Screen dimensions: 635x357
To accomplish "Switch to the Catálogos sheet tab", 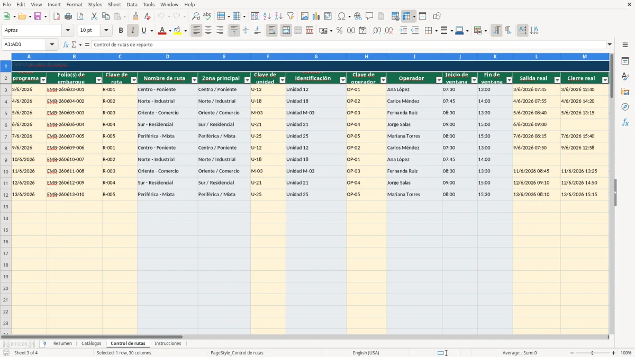I will pos(92,344).
